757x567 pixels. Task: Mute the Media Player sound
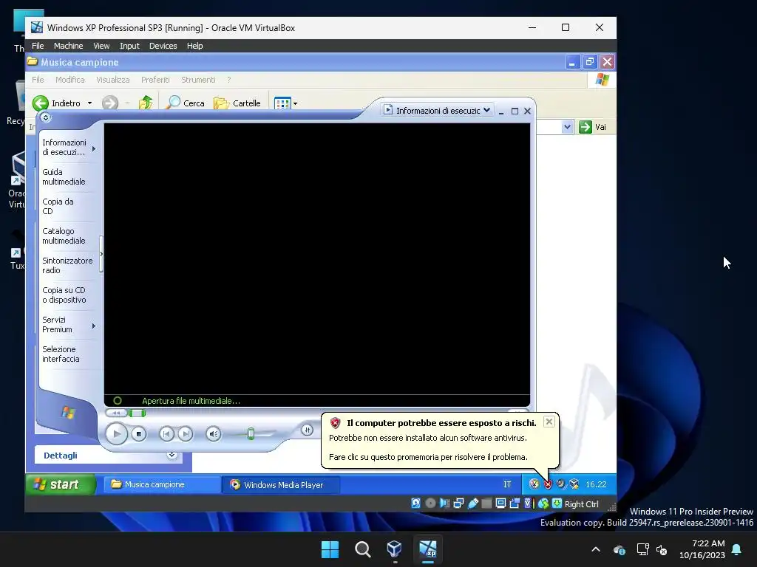click(214, 434)
